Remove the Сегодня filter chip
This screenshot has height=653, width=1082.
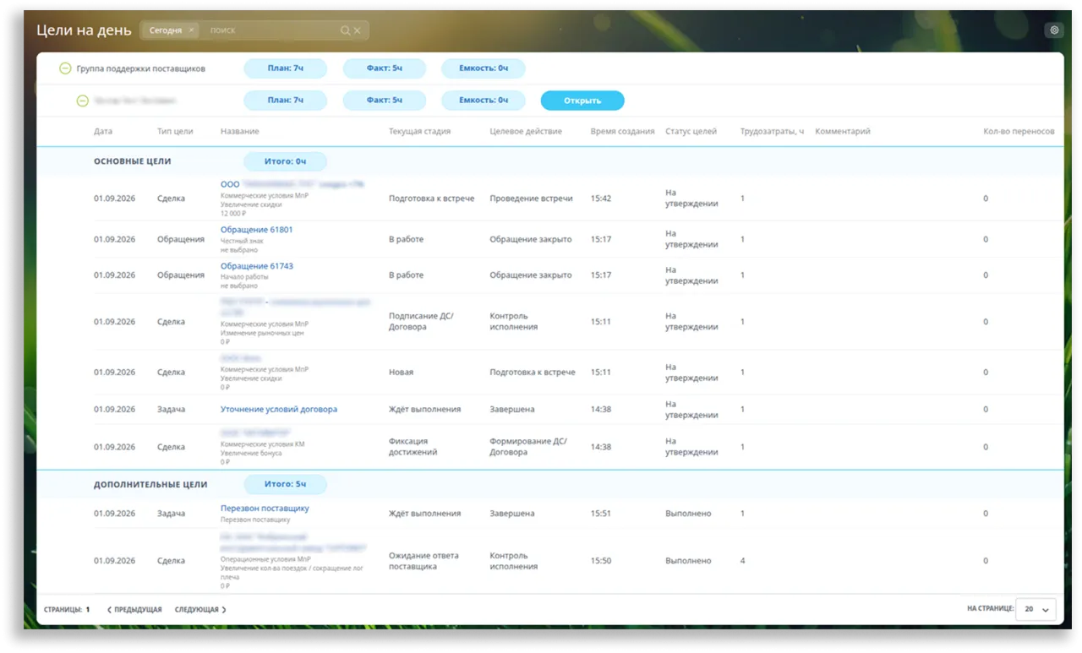(191, 30)
